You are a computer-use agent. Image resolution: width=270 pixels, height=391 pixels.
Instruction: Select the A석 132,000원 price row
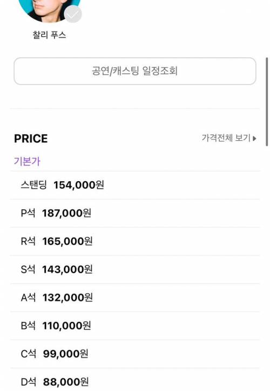(x=135, y=298)
